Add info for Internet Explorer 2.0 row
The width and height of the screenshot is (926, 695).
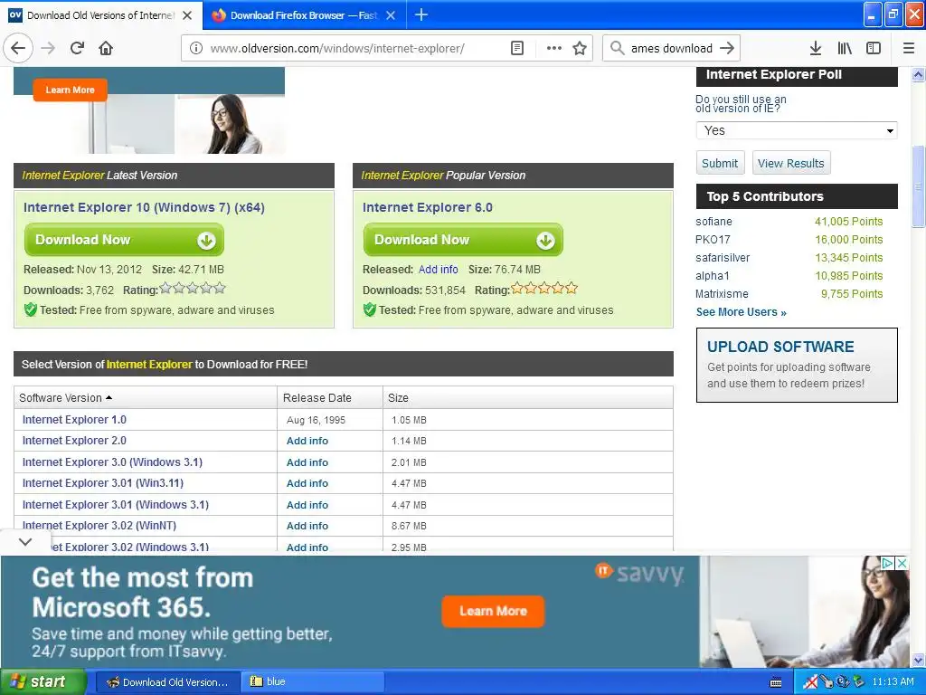coord(307,441)
